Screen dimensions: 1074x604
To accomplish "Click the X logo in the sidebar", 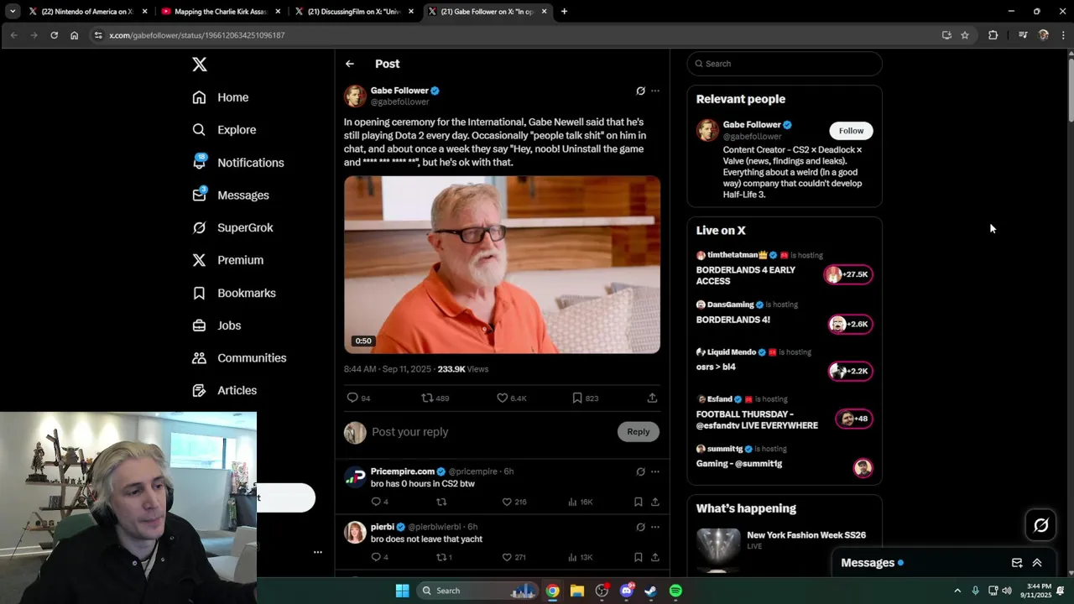I will [x=199, y=65].
